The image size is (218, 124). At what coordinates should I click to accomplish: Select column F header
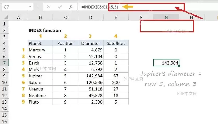141,17
